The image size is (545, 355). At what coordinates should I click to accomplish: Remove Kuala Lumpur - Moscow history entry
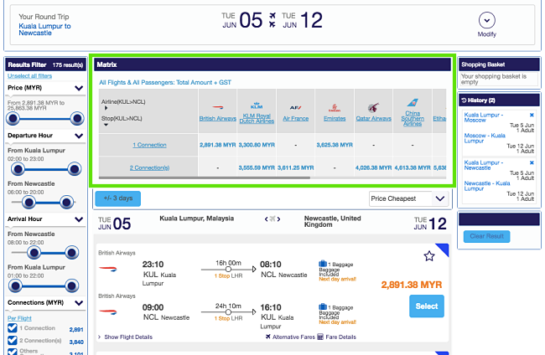[532, 115]
